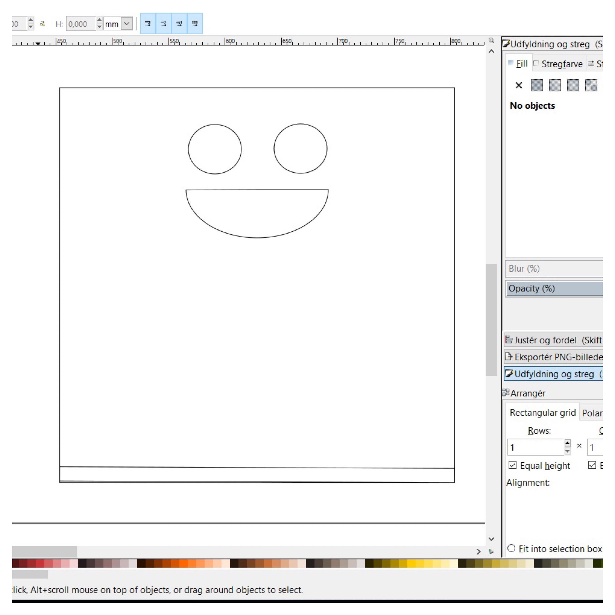Select Fit into selection box radio
Screen dimensions: 615x615
click(511, 548)
